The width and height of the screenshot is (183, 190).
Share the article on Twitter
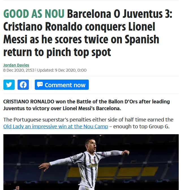(x=9, y=85)
